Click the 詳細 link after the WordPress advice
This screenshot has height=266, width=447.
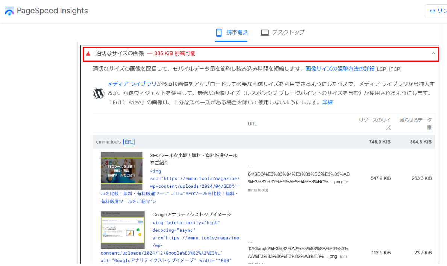coord(327,102)
